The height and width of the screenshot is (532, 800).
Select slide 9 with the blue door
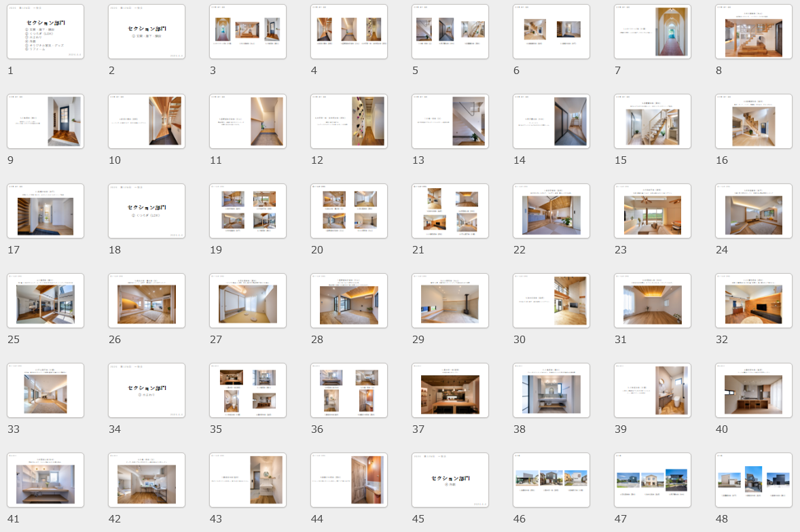point(46,122)
